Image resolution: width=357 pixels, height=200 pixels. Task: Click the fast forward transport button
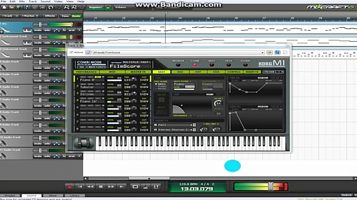[x=111, y=187]
